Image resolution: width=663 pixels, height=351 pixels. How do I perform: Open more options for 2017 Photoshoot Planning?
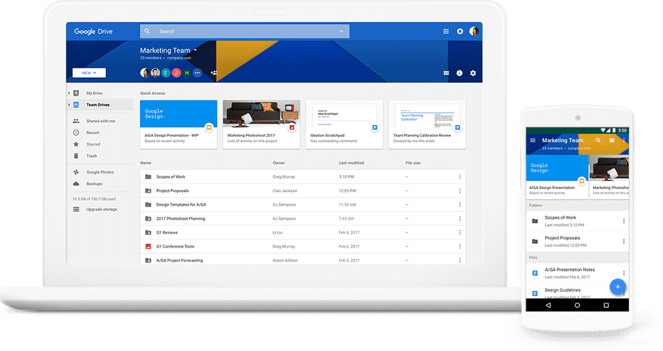459,219
